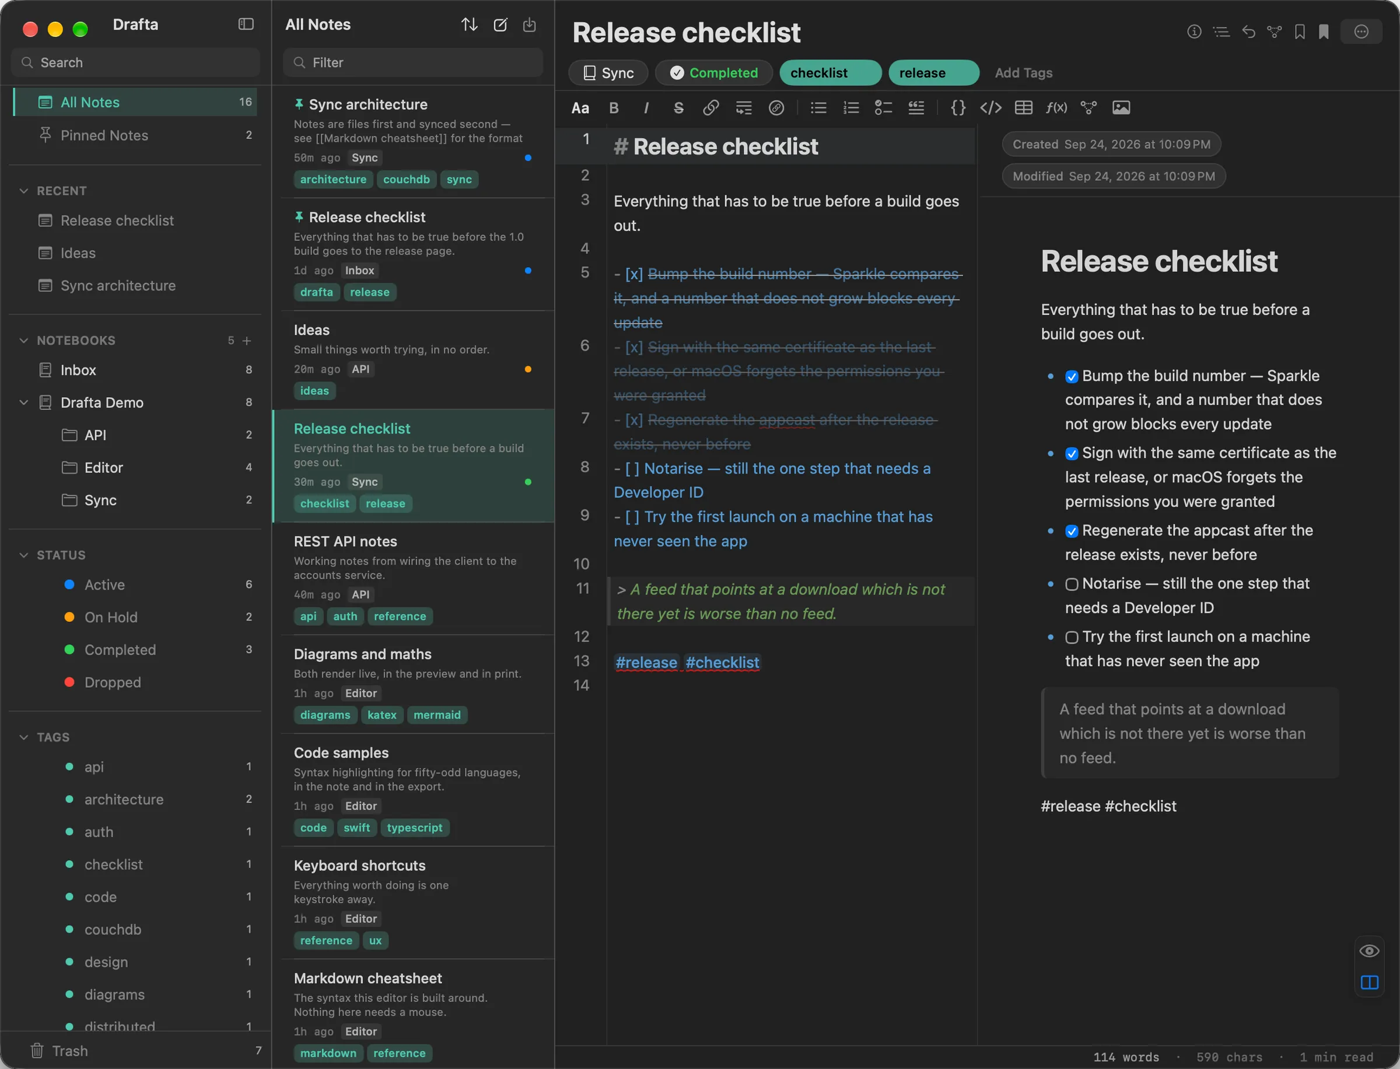Create a new note with compose icon
This screenshot has width=1400, height=1069.
point(500,25)
